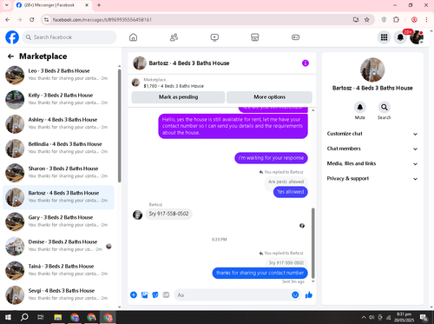This screenshot has width=434, height=324.
Task: Click the browser address bar URL
Action: [102, 20]
